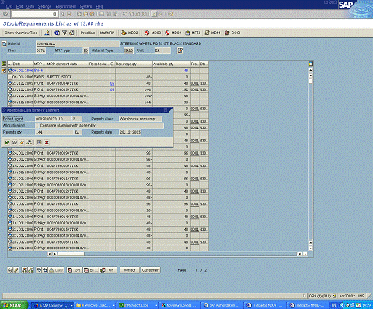This screenshot has width=373, height=309.
Task: Open the MD03 transaction button
Action: pos(153,33)
